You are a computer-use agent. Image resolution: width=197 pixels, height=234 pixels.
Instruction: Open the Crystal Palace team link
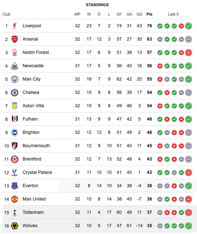pos(37,172)
